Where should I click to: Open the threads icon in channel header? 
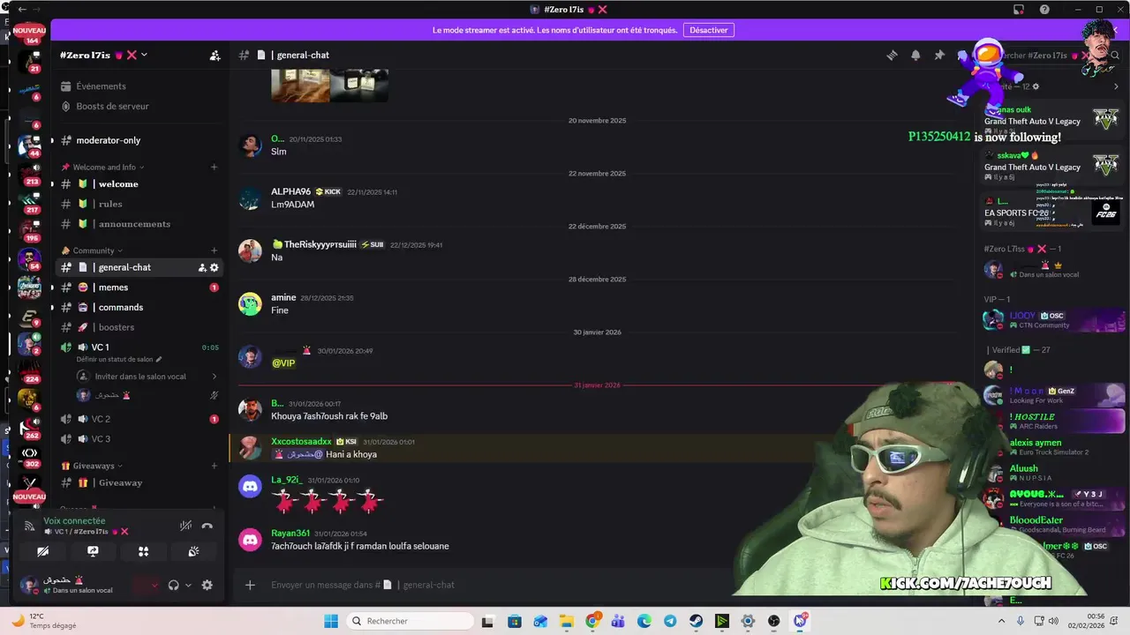click(x=892, y=55)
